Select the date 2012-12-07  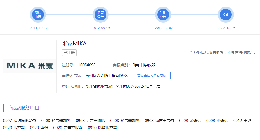(x=164, y=28)
